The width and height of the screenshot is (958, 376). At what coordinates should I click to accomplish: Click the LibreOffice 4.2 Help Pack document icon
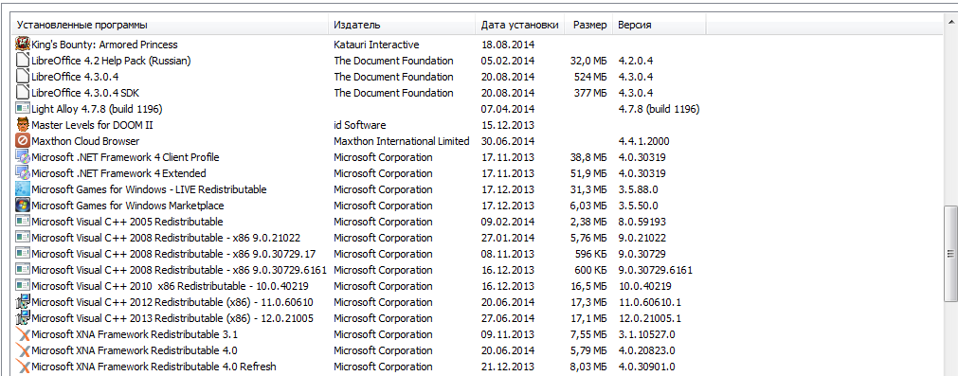22,61
